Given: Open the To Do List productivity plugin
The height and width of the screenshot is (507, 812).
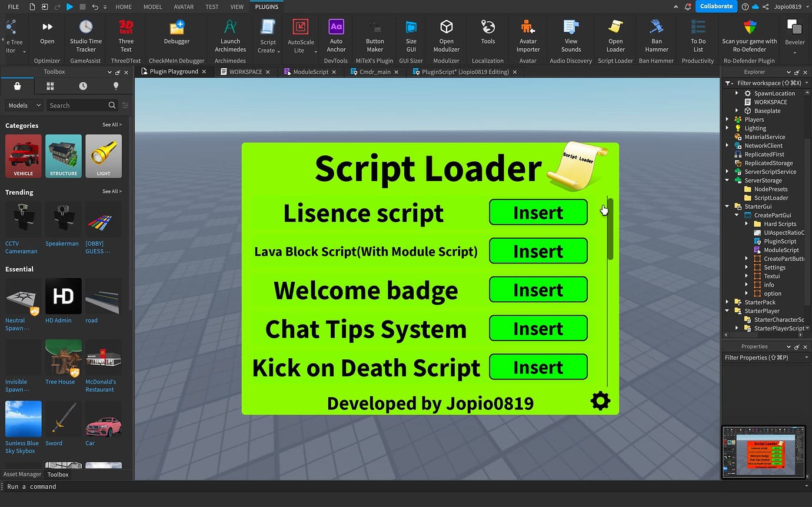Looking at the screenshot, I should pyautogui.click(x=697, y=36).
